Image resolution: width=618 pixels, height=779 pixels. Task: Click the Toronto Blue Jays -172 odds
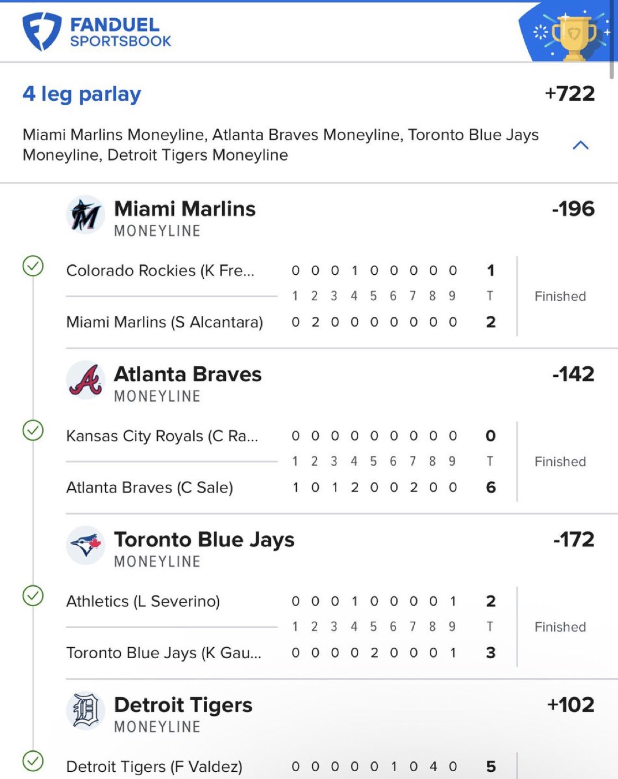click(x=573, y=540)
